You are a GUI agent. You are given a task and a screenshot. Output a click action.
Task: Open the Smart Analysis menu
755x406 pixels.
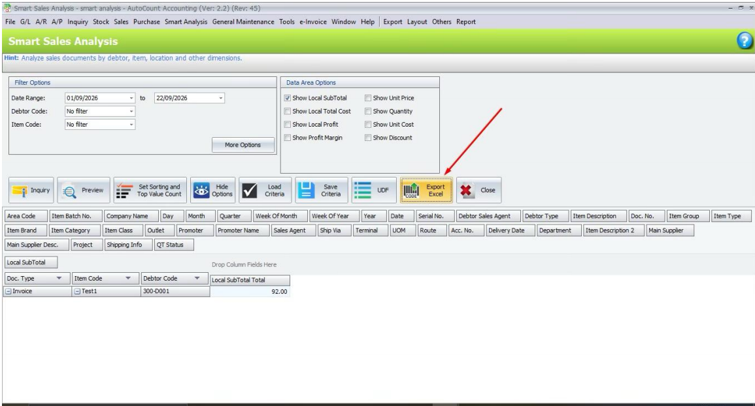[x=186, y=22]
